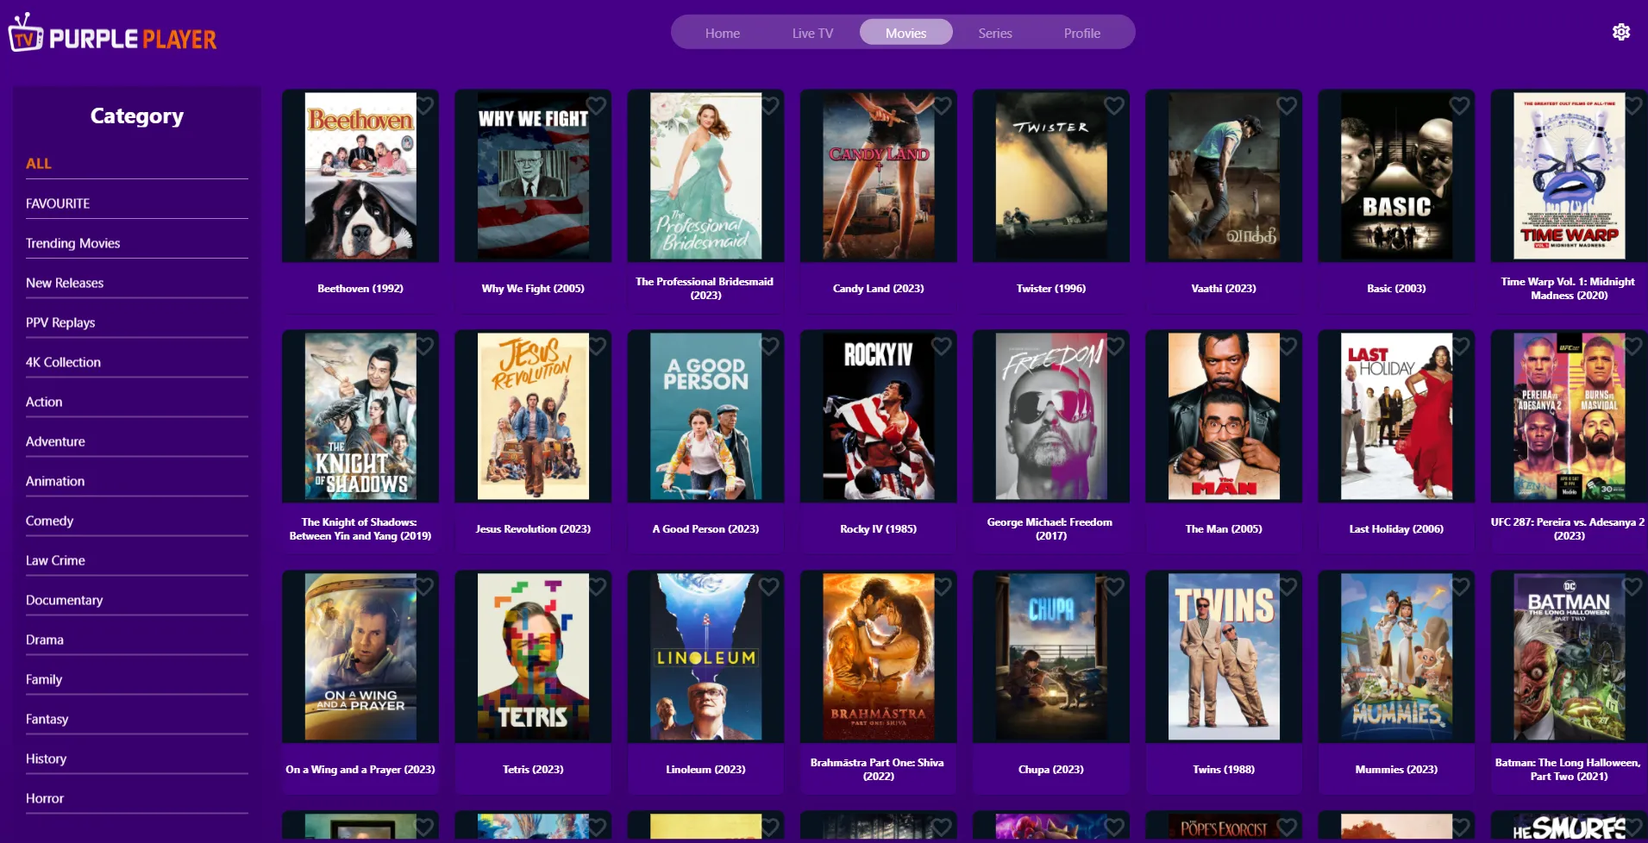Heart The Knight of Shadows poster
The width and height of the screenshot is (1648, 843).
(x=424, y=346)
